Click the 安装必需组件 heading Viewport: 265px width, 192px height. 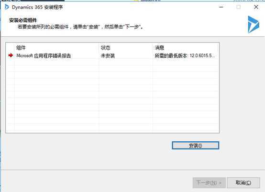pos(23,20)
